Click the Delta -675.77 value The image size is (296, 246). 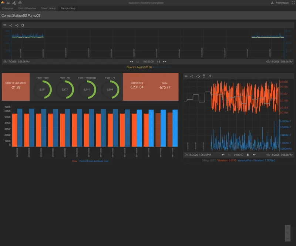pos(165,87)
